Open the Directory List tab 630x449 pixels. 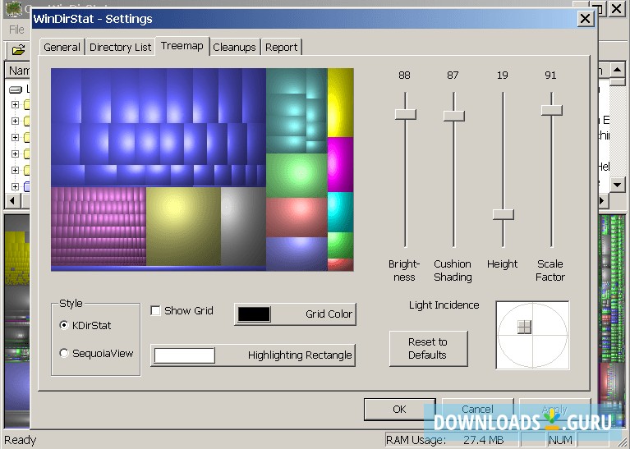coord(120,48)
